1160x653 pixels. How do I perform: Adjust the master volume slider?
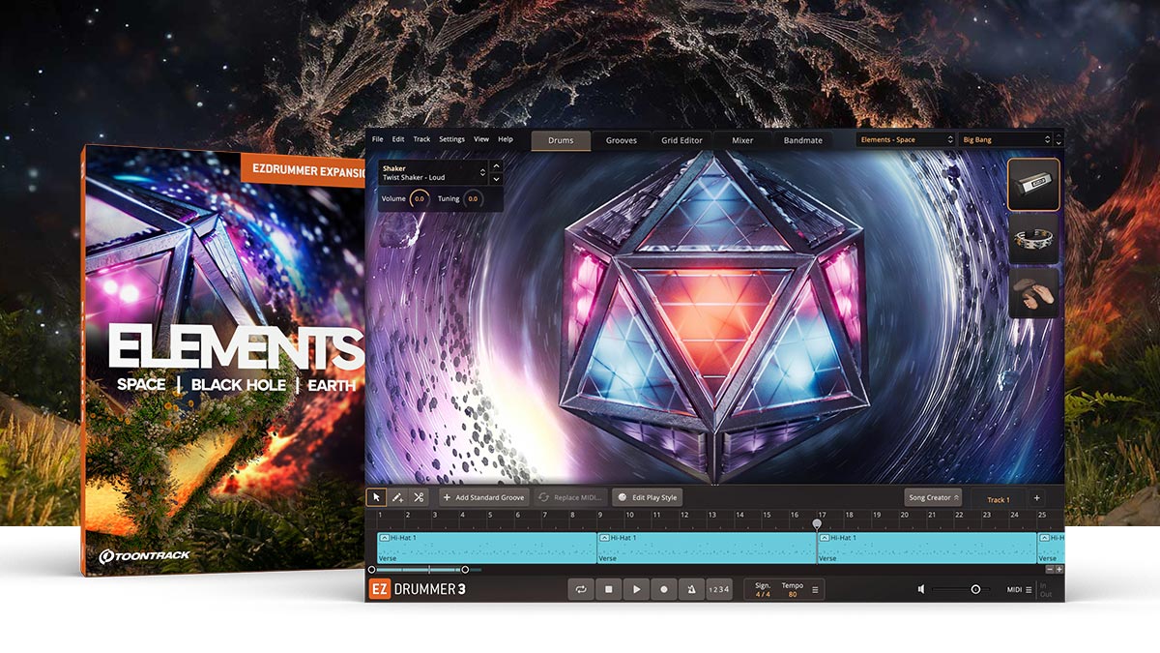coord(961,589)
